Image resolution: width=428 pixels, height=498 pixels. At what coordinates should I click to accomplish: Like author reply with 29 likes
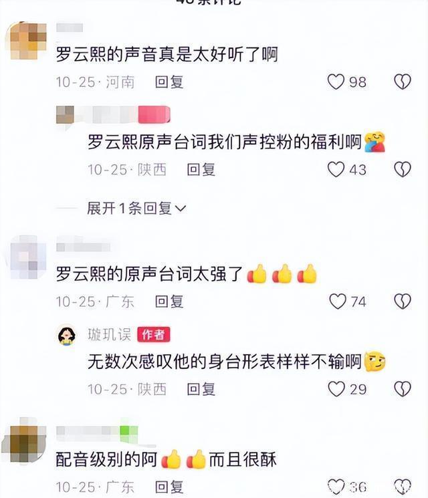(336, 389)
